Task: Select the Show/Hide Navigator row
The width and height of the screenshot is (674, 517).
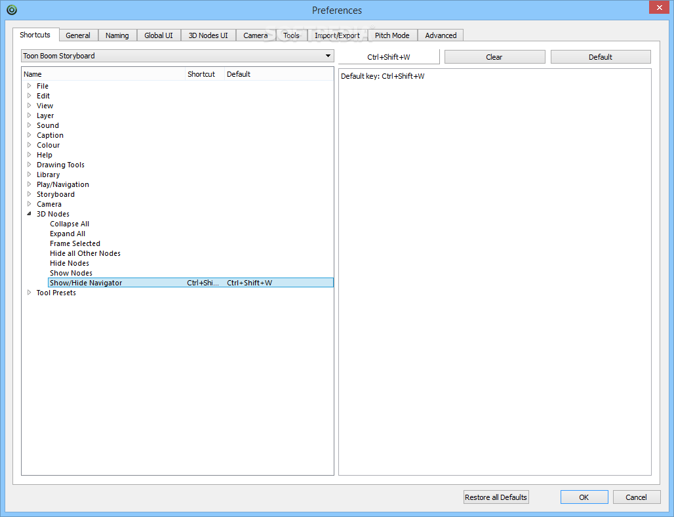Action: tap(190, 283)
